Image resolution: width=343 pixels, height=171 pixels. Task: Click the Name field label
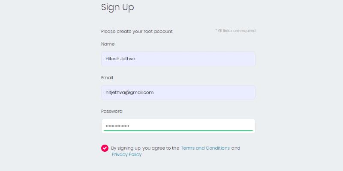108,44
